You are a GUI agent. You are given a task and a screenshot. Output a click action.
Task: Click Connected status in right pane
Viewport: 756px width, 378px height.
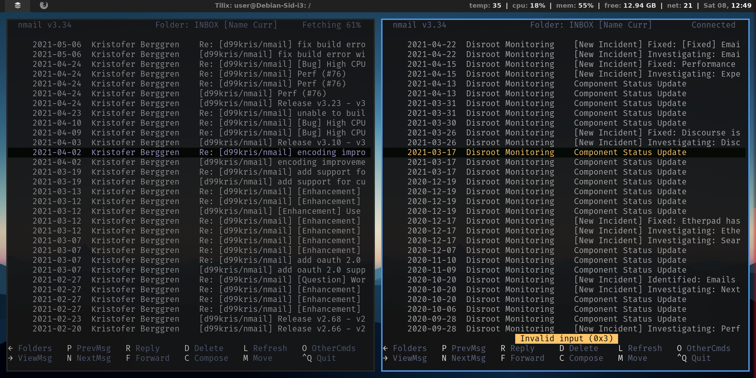(x=713, y=25)
